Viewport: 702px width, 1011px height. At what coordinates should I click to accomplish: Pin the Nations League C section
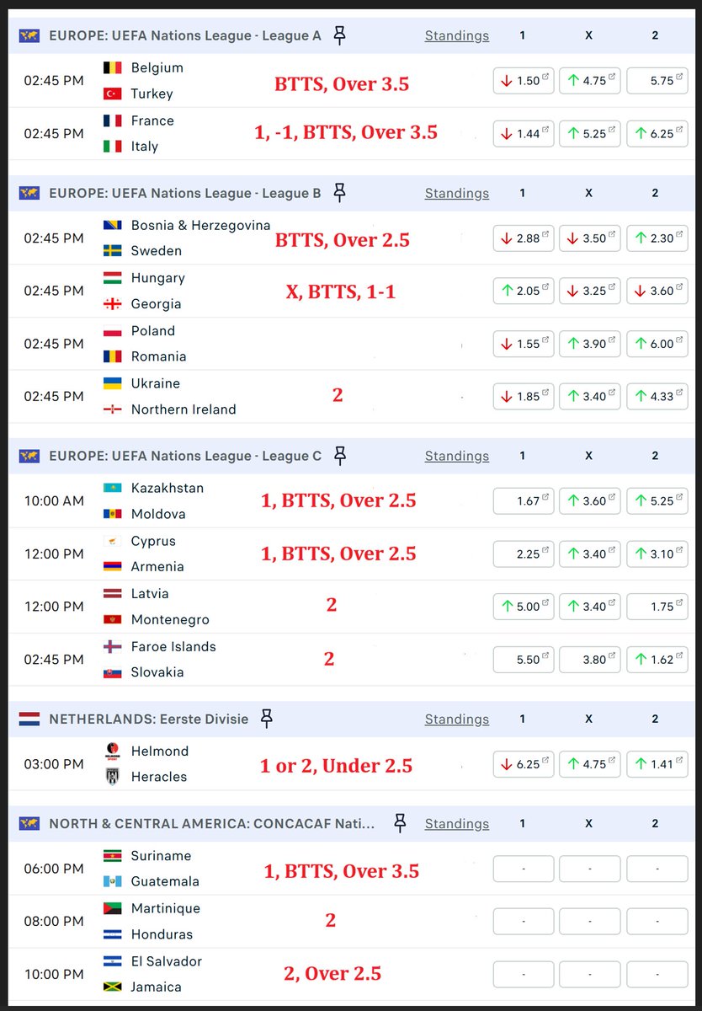[339, 456]
